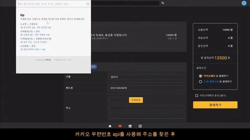The image size is (250, 140).
Task: Check the 주문내역확인 동의 (필수) checkbox
Action: tap(196, 96)
